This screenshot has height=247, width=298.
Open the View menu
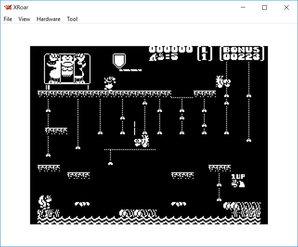[24, 19]
